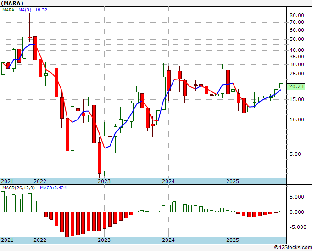Click the 2025 marker on price timeline
Viewport: 312px width, 251px height.
point(233,181)
